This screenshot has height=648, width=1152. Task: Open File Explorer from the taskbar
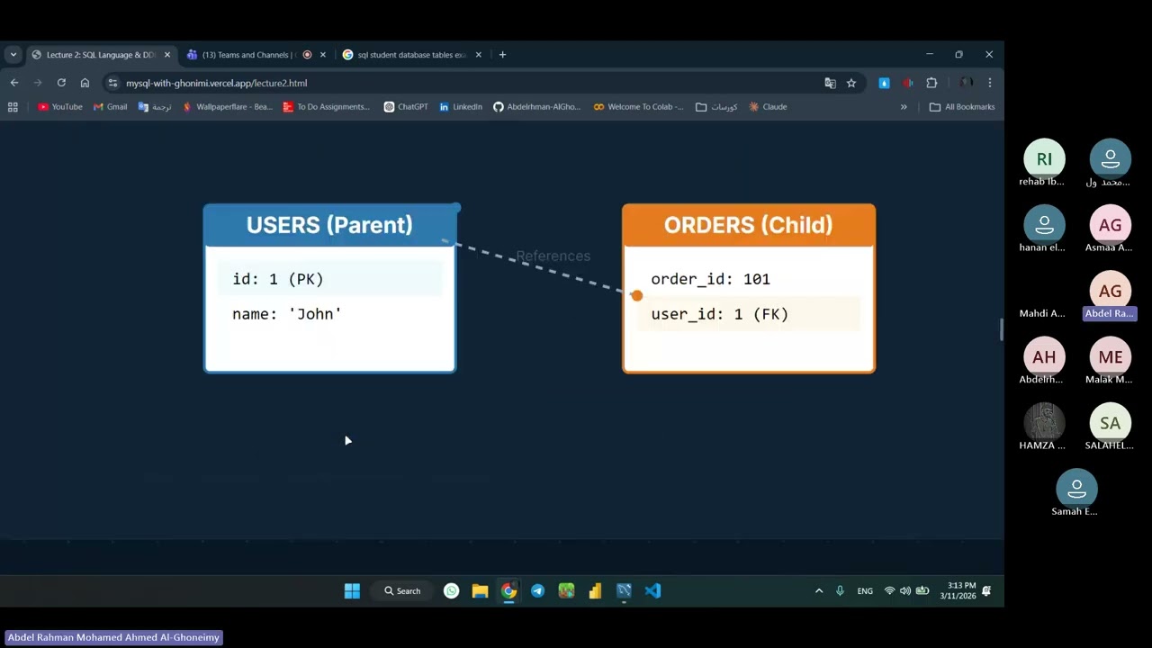click(x=480, y=591)
